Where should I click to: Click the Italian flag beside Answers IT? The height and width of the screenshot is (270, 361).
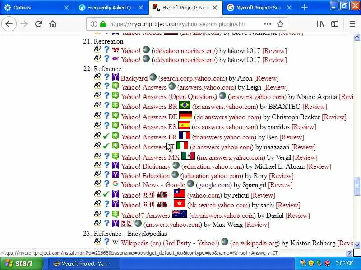182,146
